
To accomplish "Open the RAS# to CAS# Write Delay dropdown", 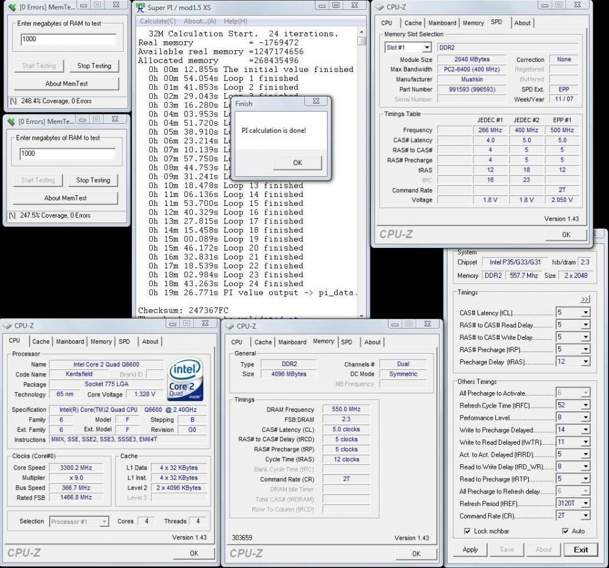I will coord(585,337).
